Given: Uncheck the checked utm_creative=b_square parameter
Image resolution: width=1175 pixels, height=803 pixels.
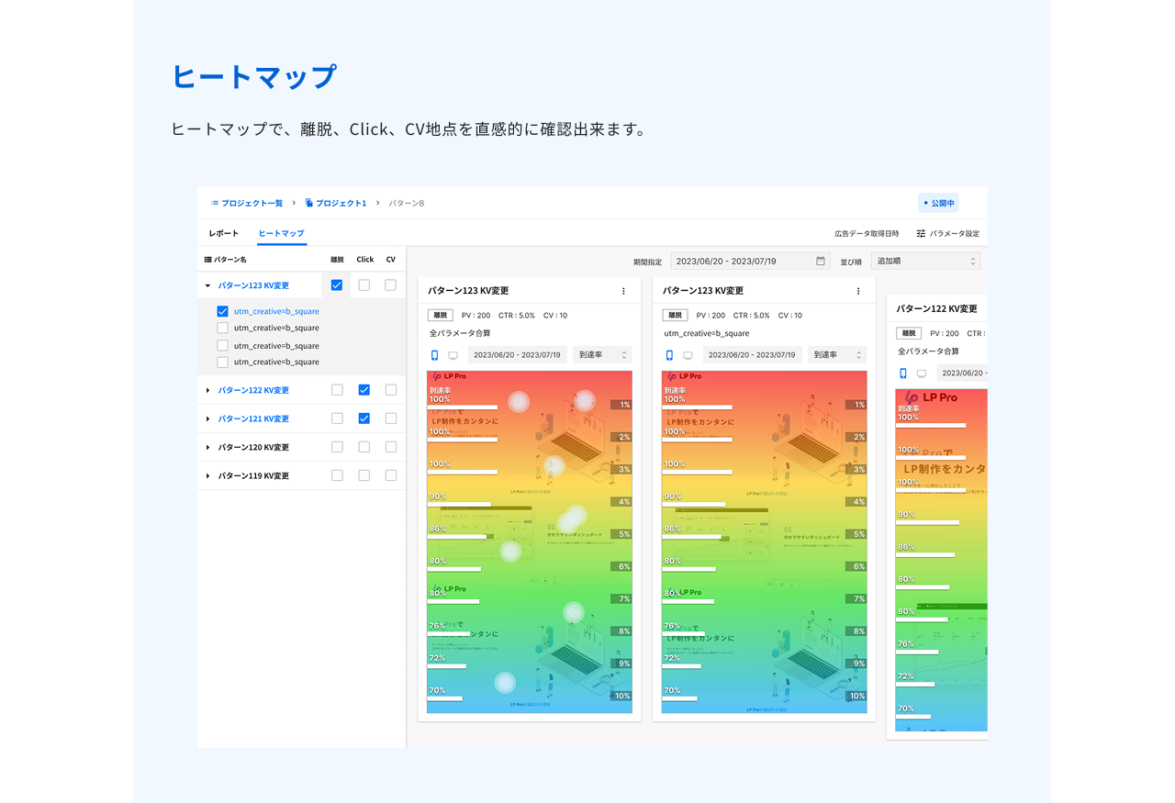Looking at the screenshot, I should pyautogui.click(x=222, y=311).
